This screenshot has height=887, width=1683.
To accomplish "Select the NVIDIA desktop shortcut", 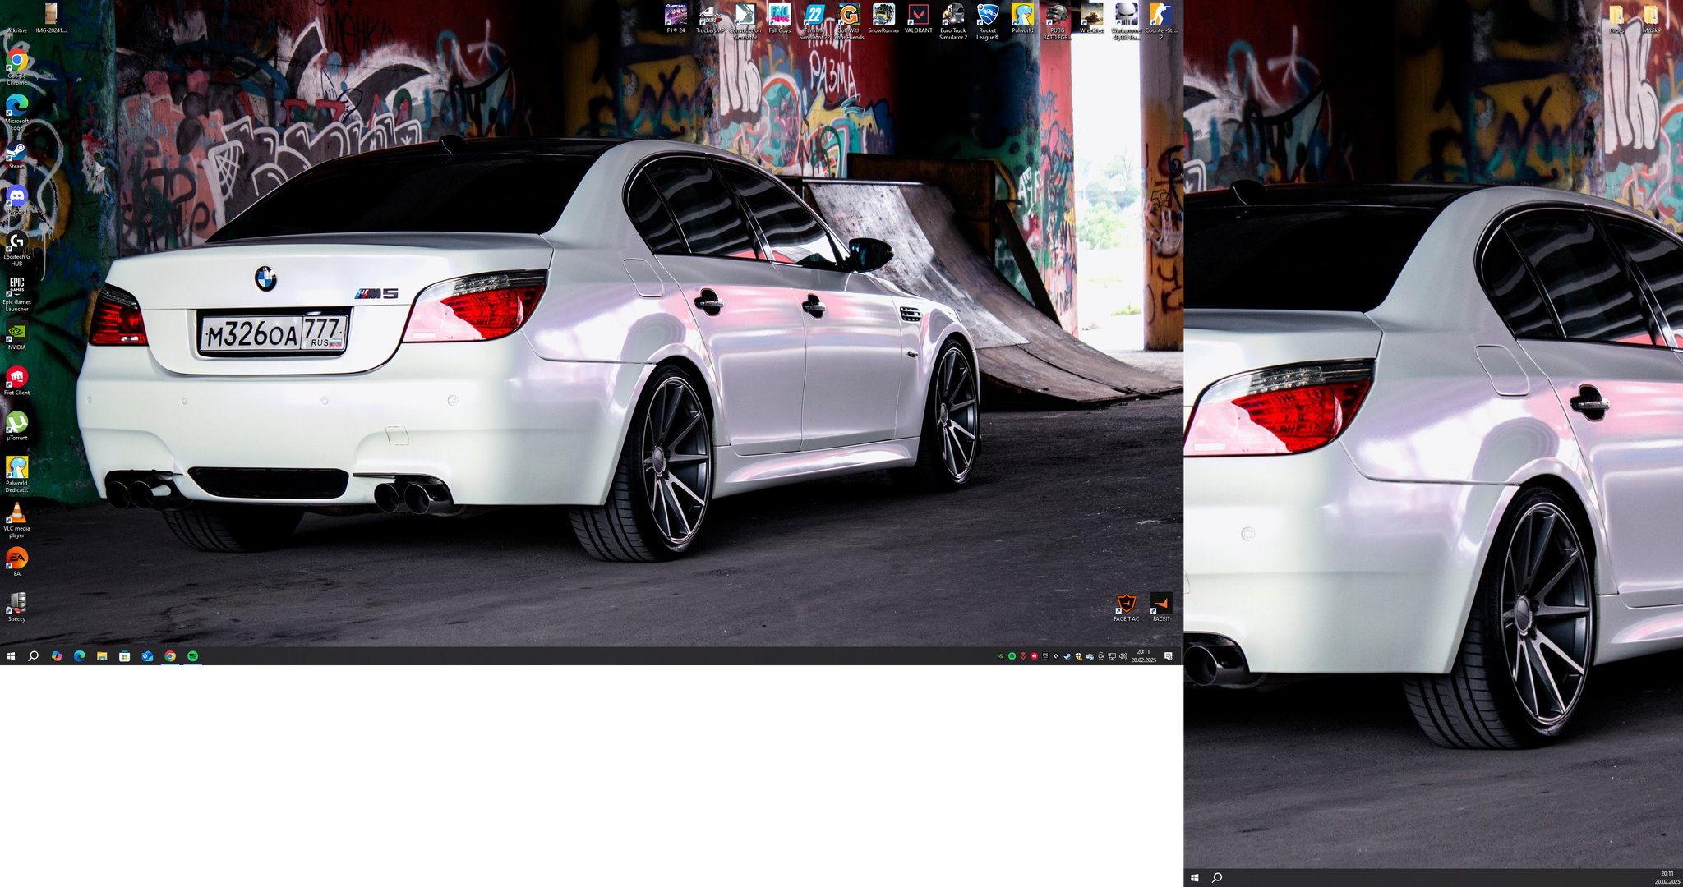I will pyautogui.click(x=16, y=337).
